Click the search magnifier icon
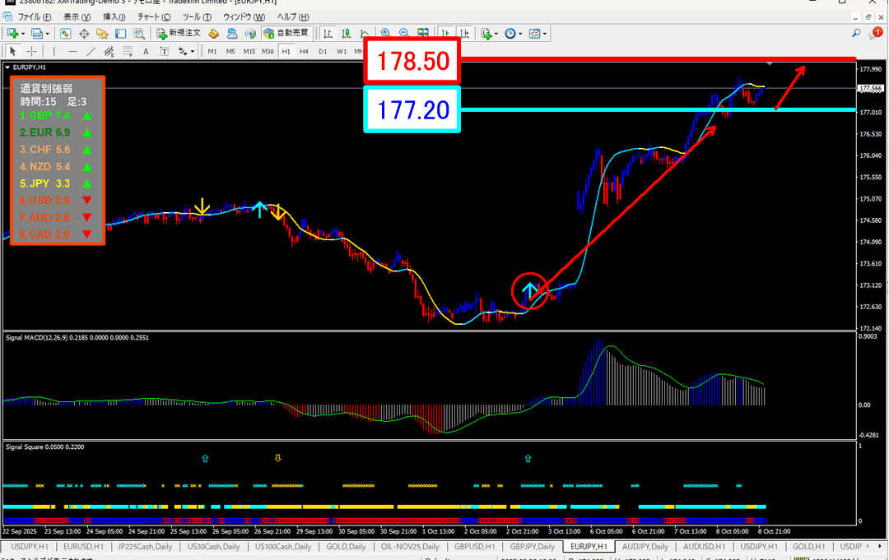Viewport: 889px width, 560px height. point(857,34)
